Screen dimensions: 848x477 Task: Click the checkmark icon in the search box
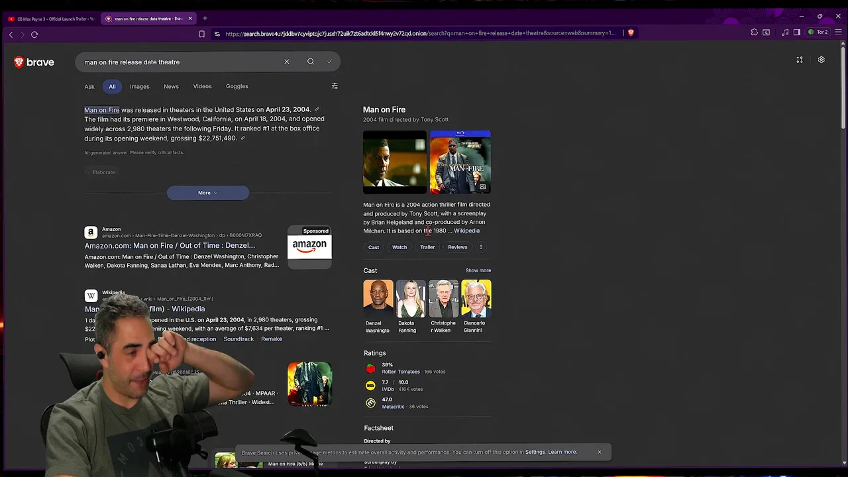329,62
